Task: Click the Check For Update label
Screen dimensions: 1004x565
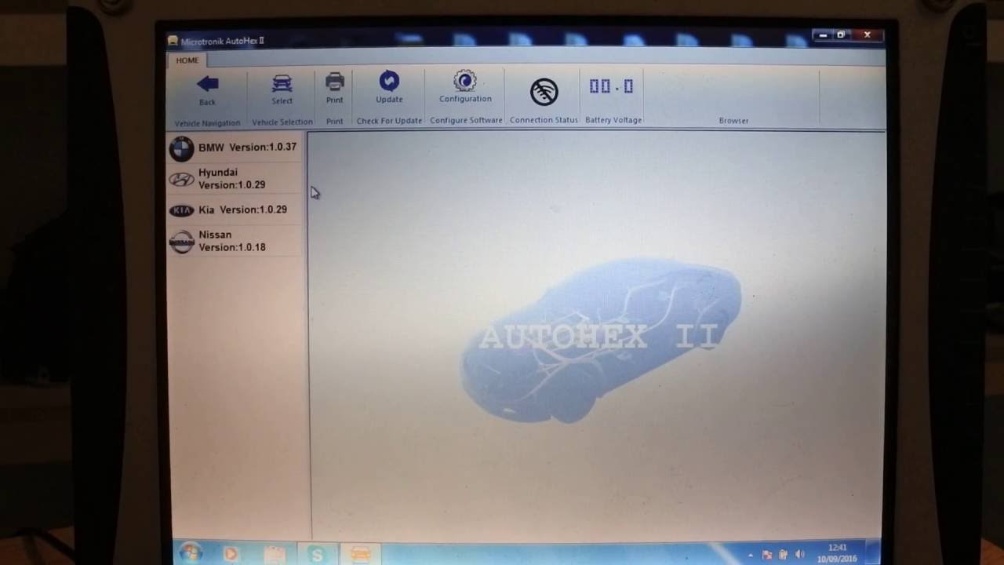Action: click(x=389, y=121)
